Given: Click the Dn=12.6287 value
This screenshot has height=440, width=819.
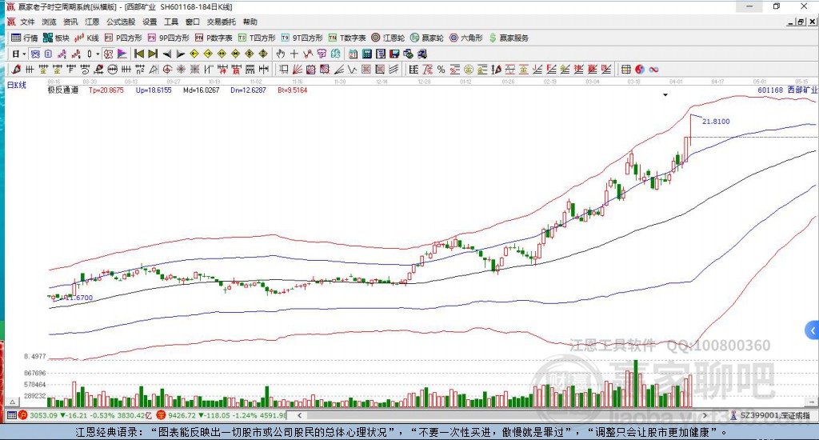Looking at the screenshot, I should coord(248,90).
